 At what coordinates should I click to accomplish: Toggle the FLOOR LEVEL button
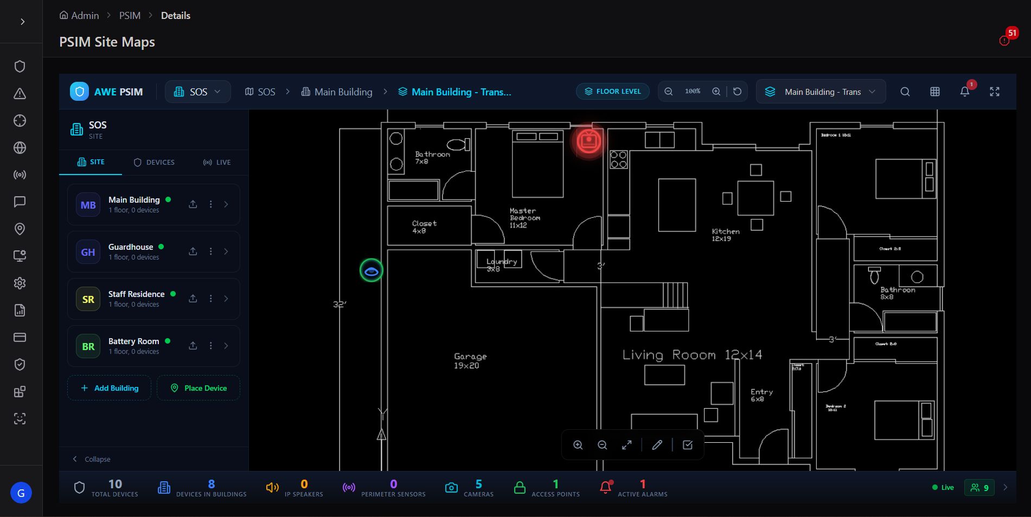coord(612,91)
